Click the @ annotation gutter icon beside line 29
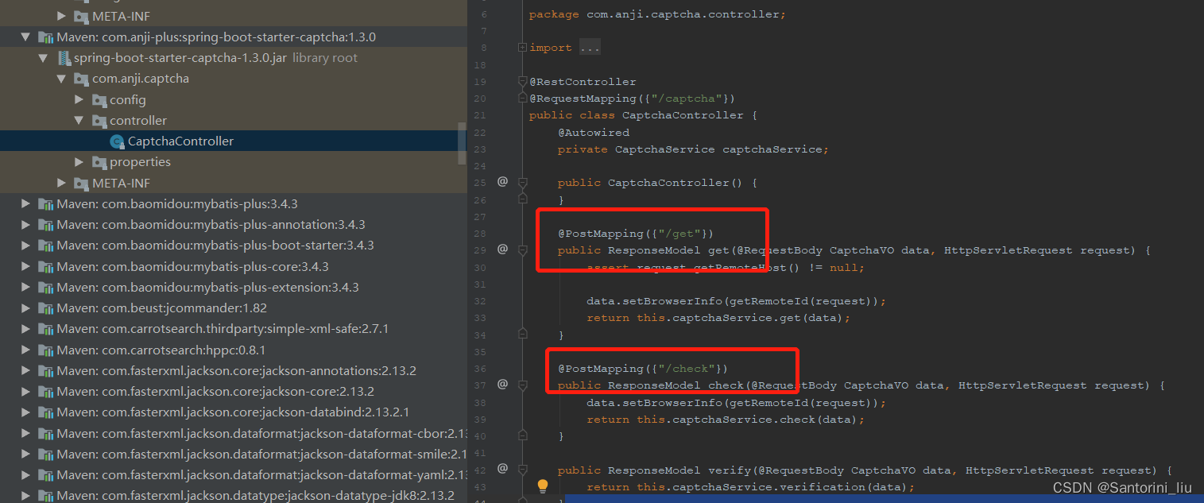Viewport: 1204px width, 503px height. click(503, 250)
